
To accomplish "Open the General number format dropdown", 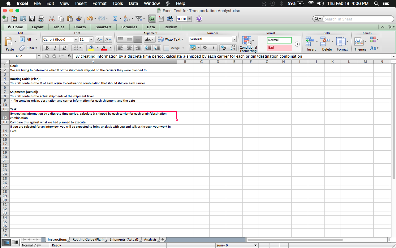I will pyautogui.click(x=234, y=39).
